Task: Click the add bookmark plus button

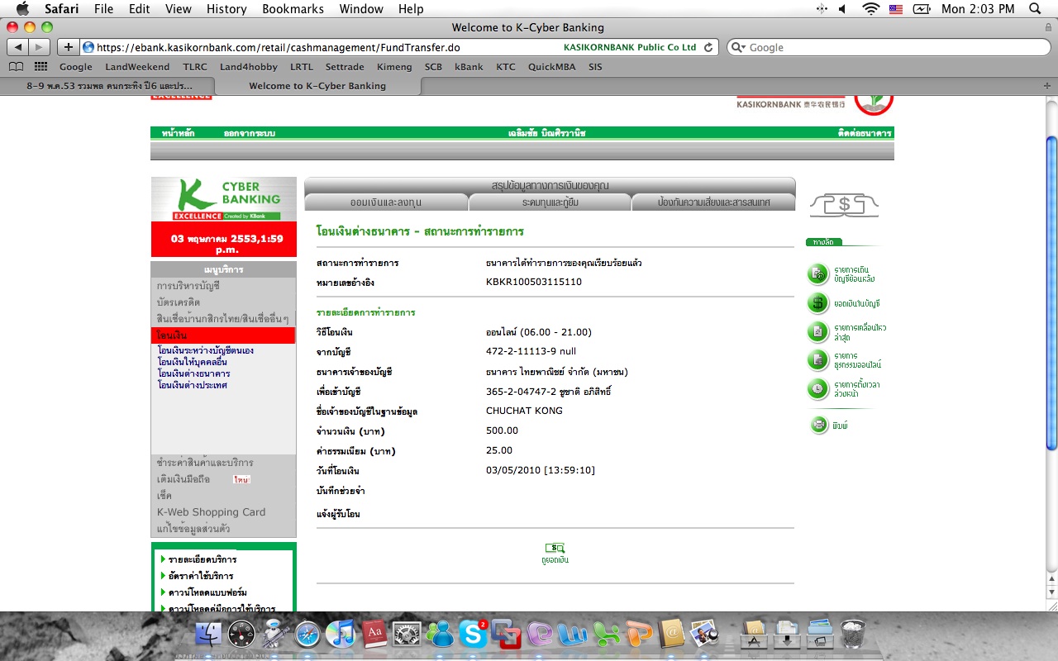Action: click(x=69, y=47)
